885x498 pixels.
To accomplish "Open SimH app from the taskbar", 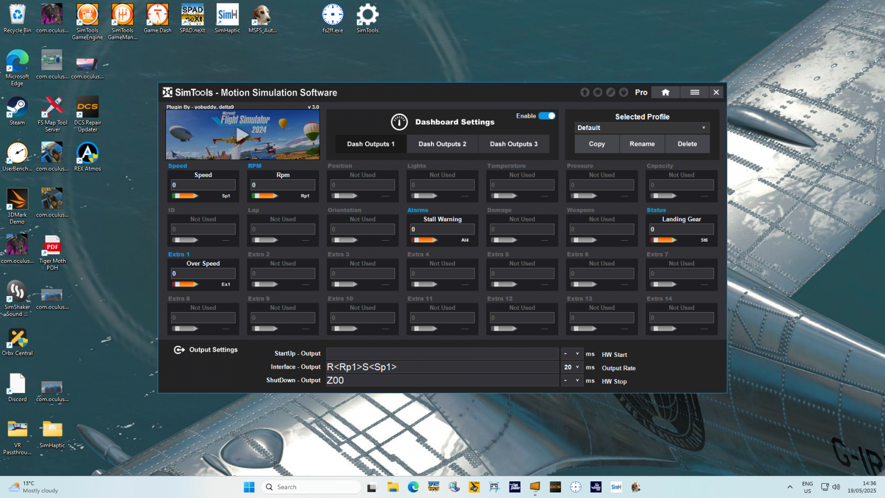I will click(x=616, y=487).
